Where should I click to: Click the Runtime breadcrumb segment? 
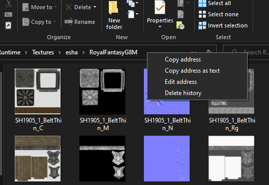(x=10, y=52)
